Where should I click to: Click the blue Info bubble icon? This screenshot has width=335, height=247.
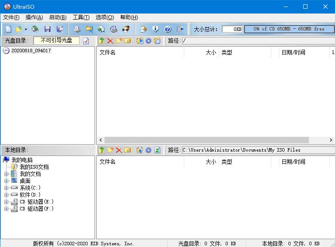pos(156,29)
